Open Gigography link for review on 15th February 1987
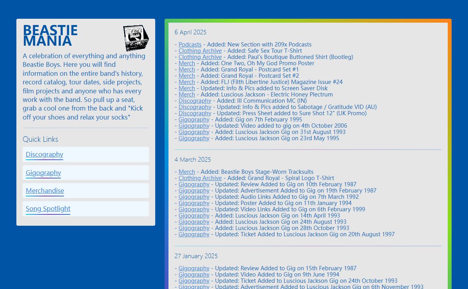Image resolution: width=468 pixels, height=289 pixels. pos(194,268)
